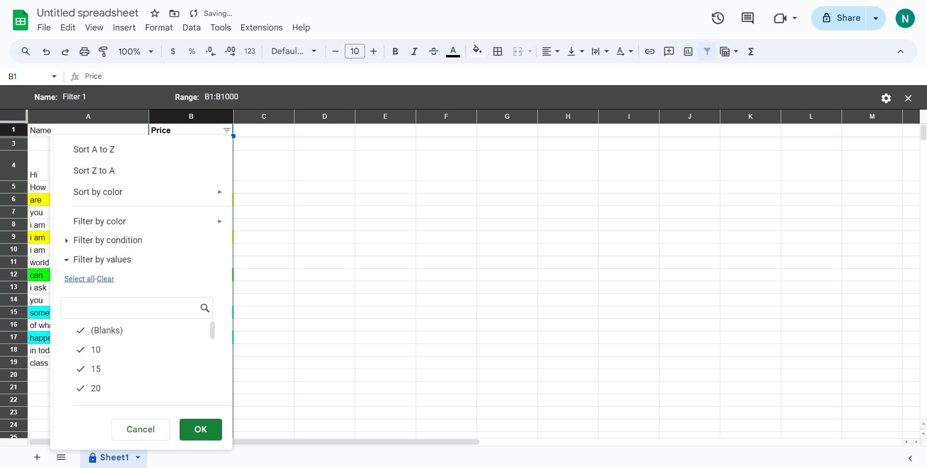Toggle strikethrough formatting

[434, 51]
